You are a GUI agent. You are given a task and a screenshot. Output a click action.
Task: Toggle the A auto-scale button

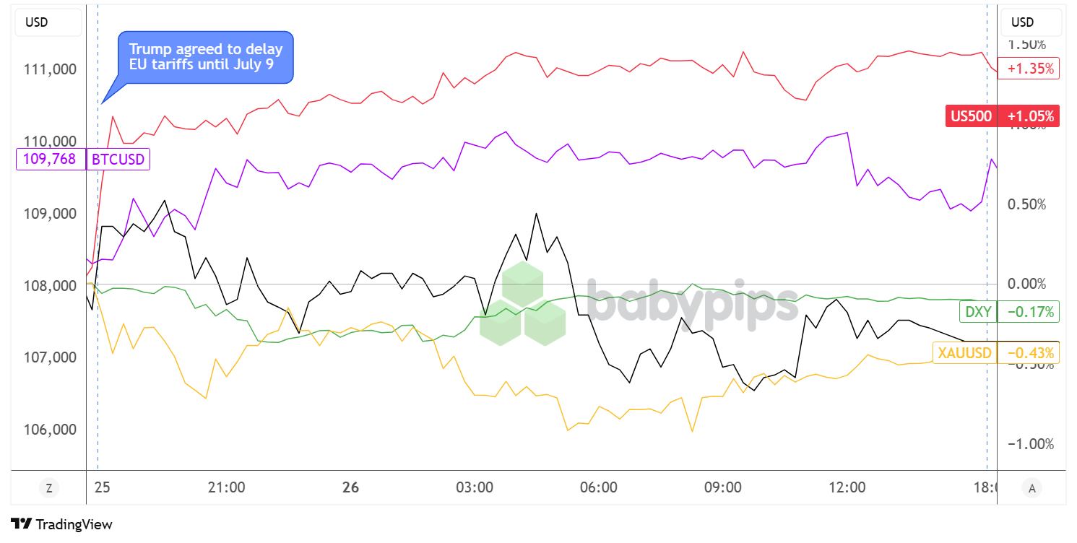1031,488
